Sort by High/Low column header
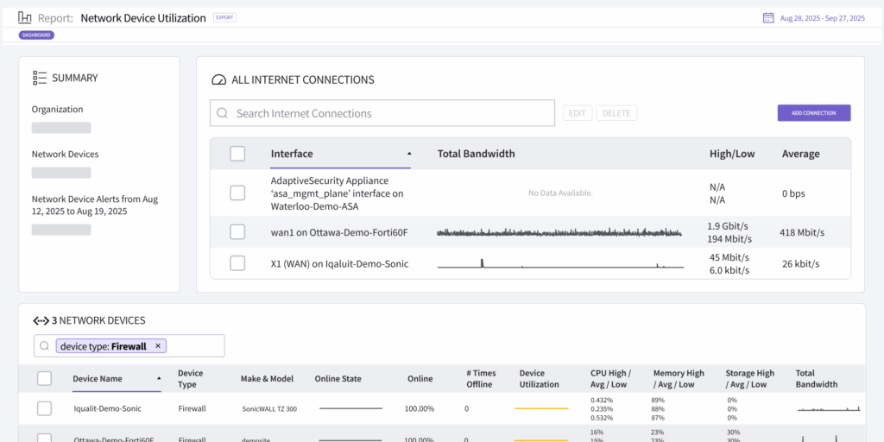Screen dimensions: 884x442 (732, 154)
